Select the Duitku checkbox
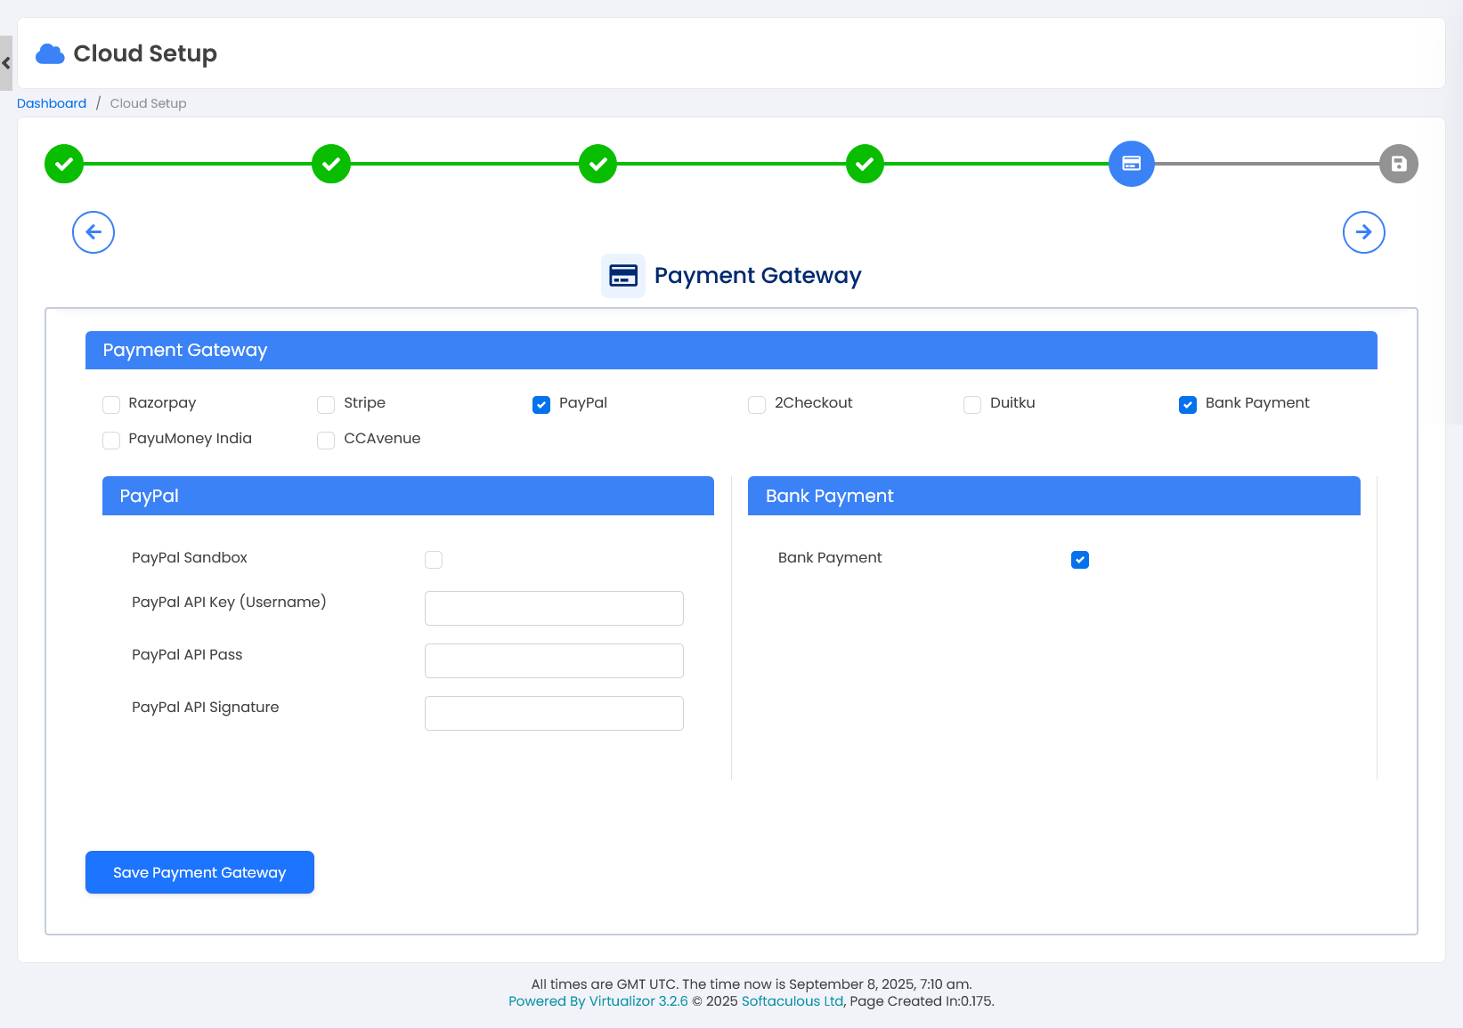Screen dimensions: 1463x1028 coord(972,405)
